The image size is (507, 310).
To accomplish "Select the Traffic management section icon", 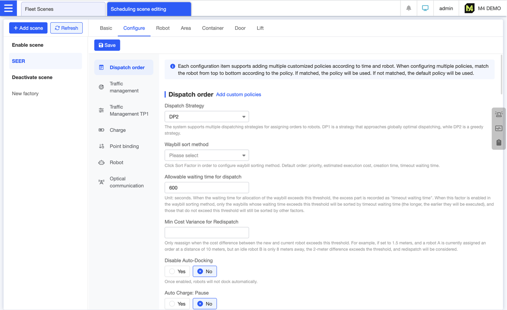I will coord(101,87).
